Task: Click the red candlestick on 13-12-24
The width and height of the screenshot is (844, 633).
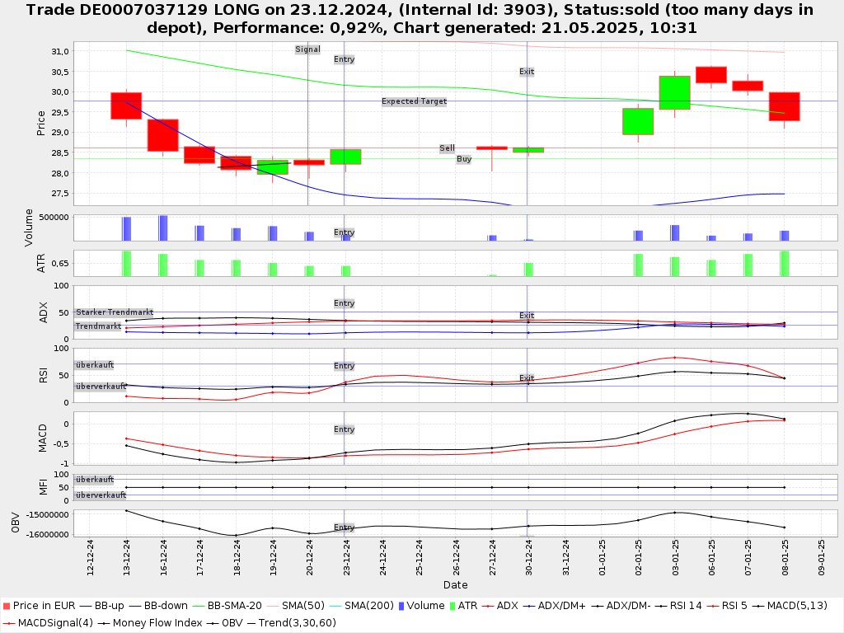Action: [126, 105]
